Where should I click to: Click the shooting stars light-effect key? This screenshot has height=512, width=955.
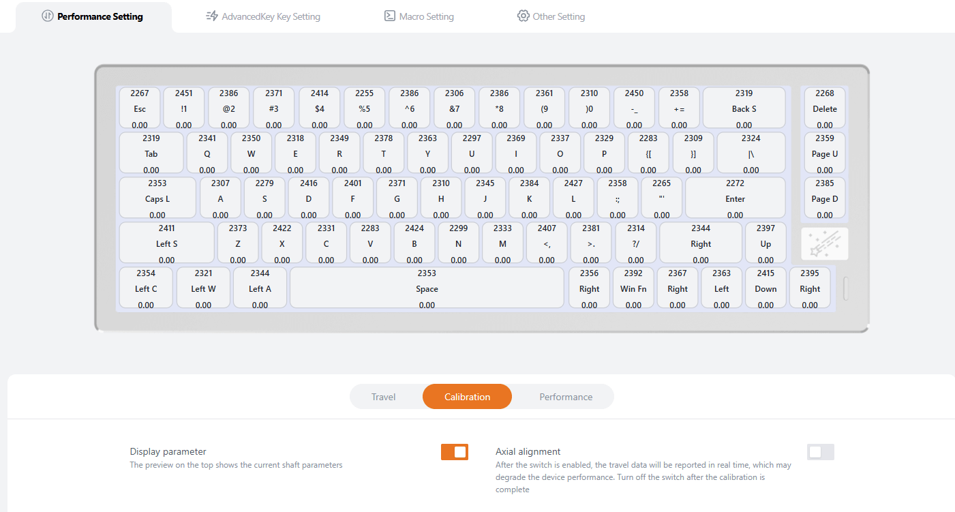[825, 243]
